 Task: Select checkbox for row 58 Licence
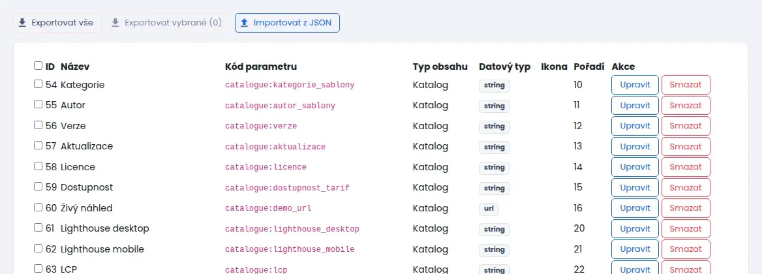(38, 166)
